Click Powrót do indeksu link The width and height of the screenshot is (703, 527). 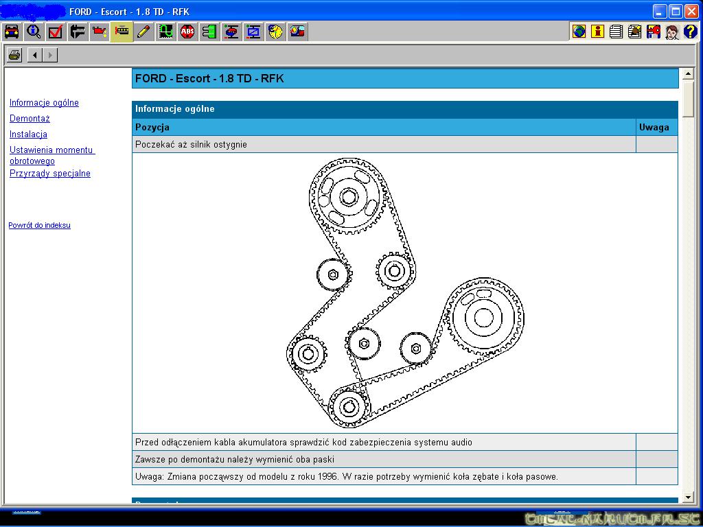coord(39,225)
